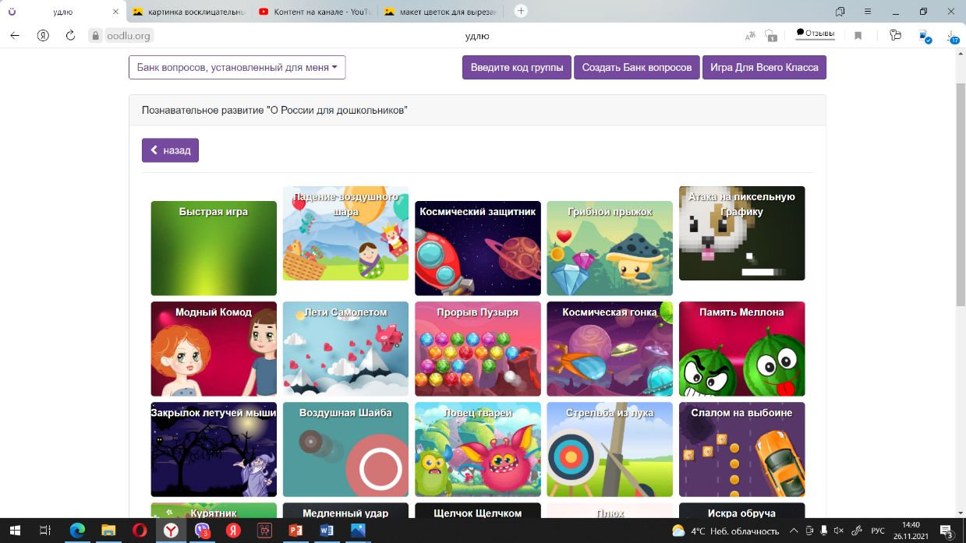Click the page translate icon
The height and width of the screenshot is (543, 966).
[x=750, y=35]
